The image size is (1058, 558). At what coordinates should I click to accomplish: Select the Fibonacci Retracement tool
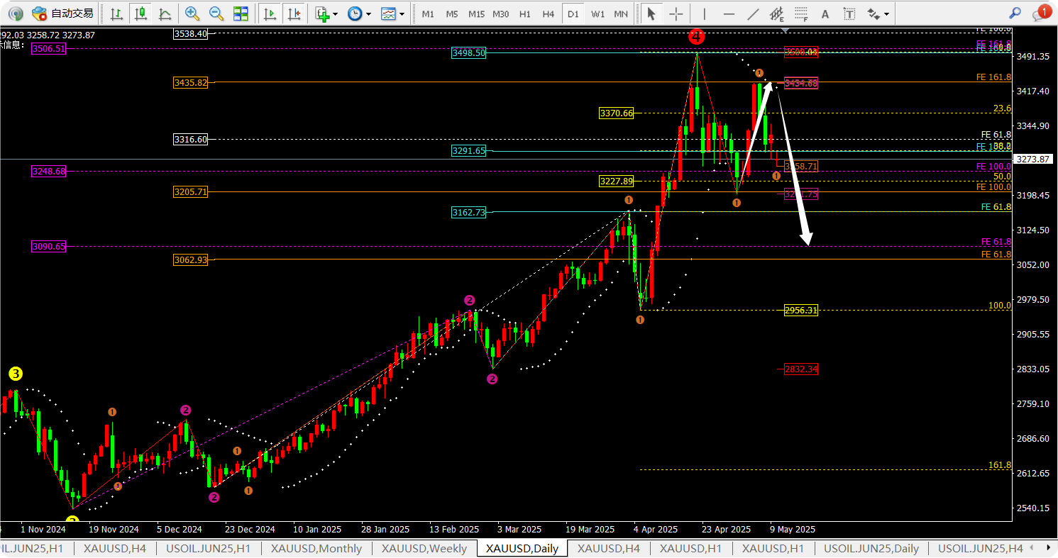[x=801, y=13]
